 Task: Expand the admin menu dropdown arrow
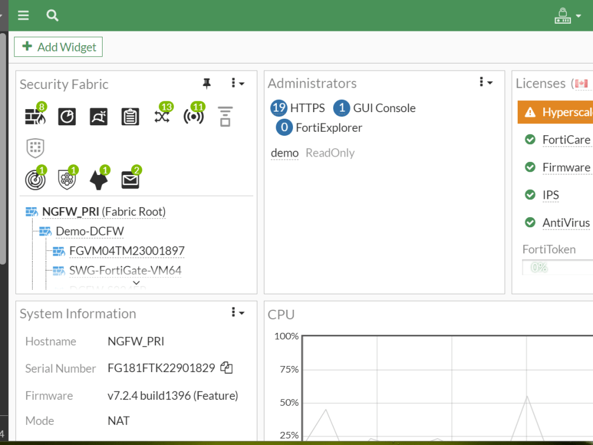tap(578, 16)
